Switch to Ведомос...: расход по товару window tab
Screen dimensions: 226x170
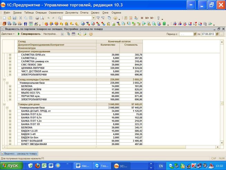[19, 153]
